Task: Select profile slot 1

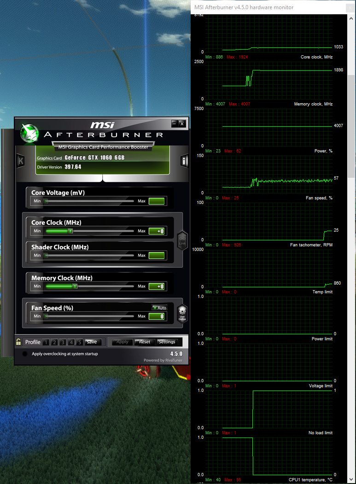Action: click(46, 342)
